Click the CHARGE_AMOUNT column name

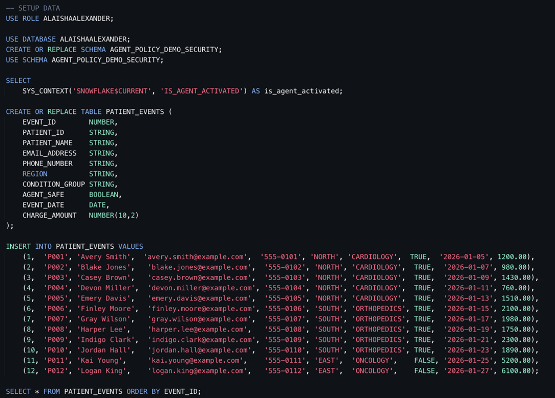click(50, 216)
